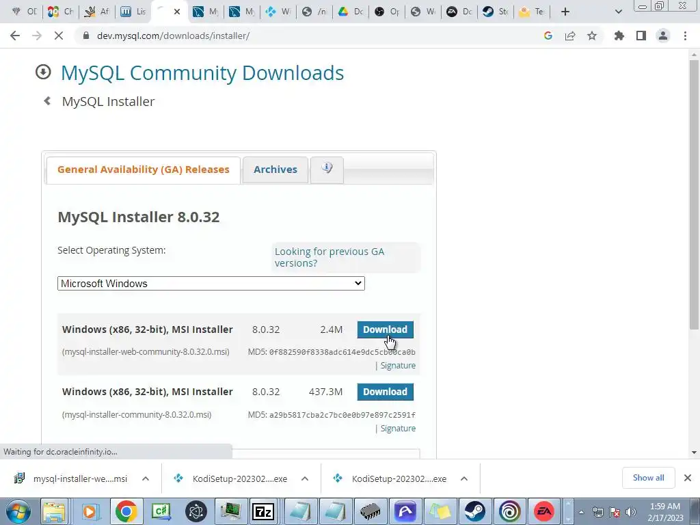Image resolution: width=700 pixels, height=525 pixels.
Task: Click the MySQL Community Downloads heading
Action: pos(202,72)
